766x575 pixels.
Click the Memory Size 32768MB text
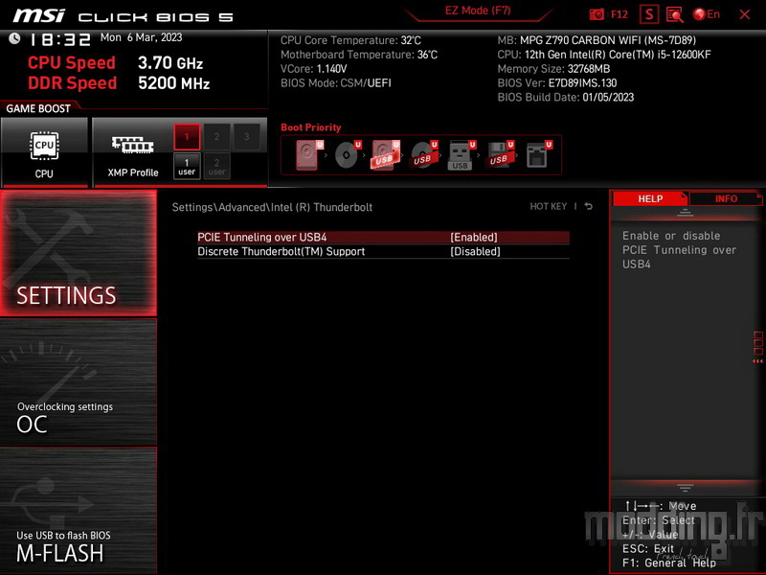(x=553, y=69)
